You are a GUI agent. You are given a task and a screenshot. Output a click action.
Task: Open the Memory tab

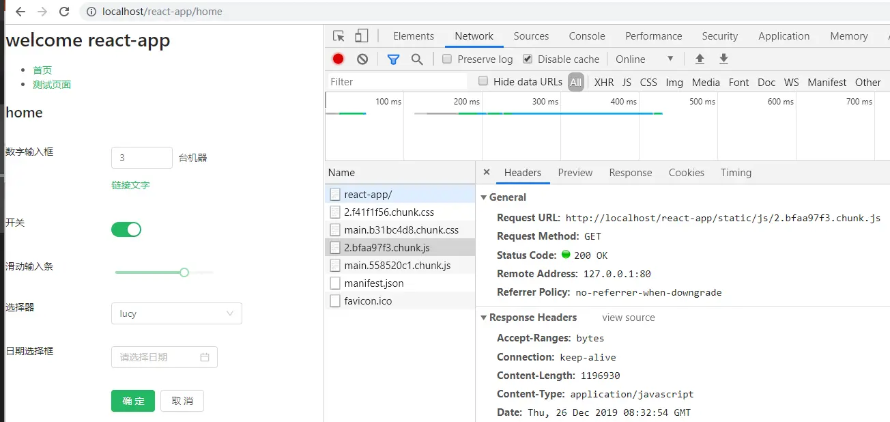(848, 36)
